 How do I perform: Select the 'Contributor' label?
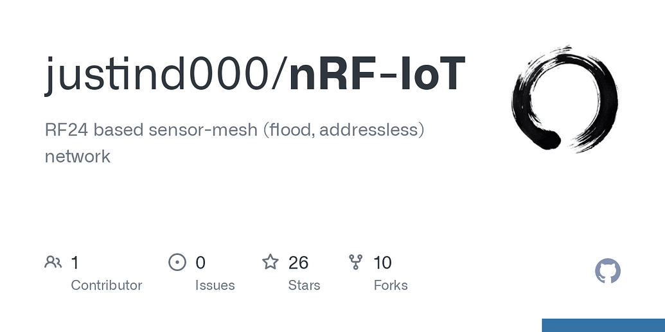[106, 285]
